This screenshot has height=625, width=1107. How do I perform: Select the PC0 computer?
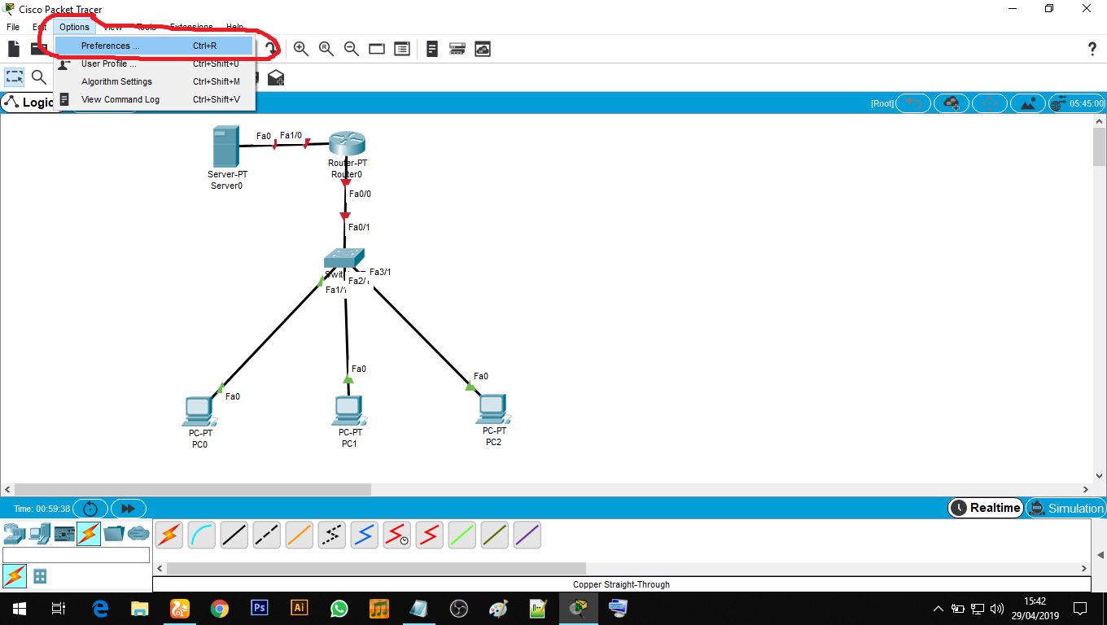[x=199, y=411]
